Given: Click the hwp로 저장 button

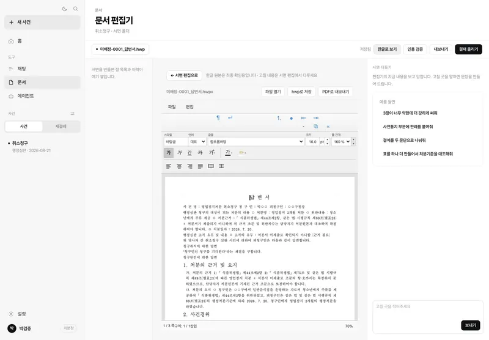Looking at the screenshot, I should pyautogui.click(x=301, y=92).
